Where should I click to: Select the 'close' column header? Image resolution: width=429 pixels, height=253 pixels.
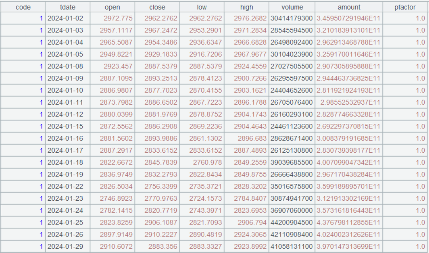(157, 7)
